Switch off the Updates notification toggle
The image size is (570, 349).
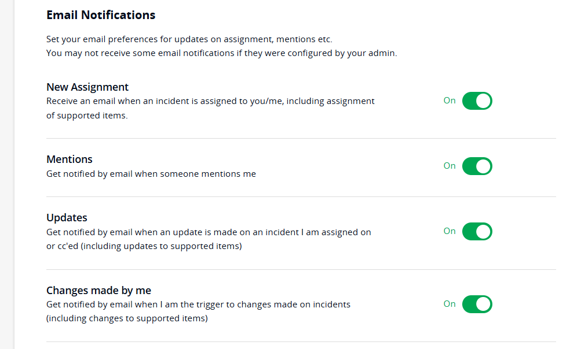[477, 232]
